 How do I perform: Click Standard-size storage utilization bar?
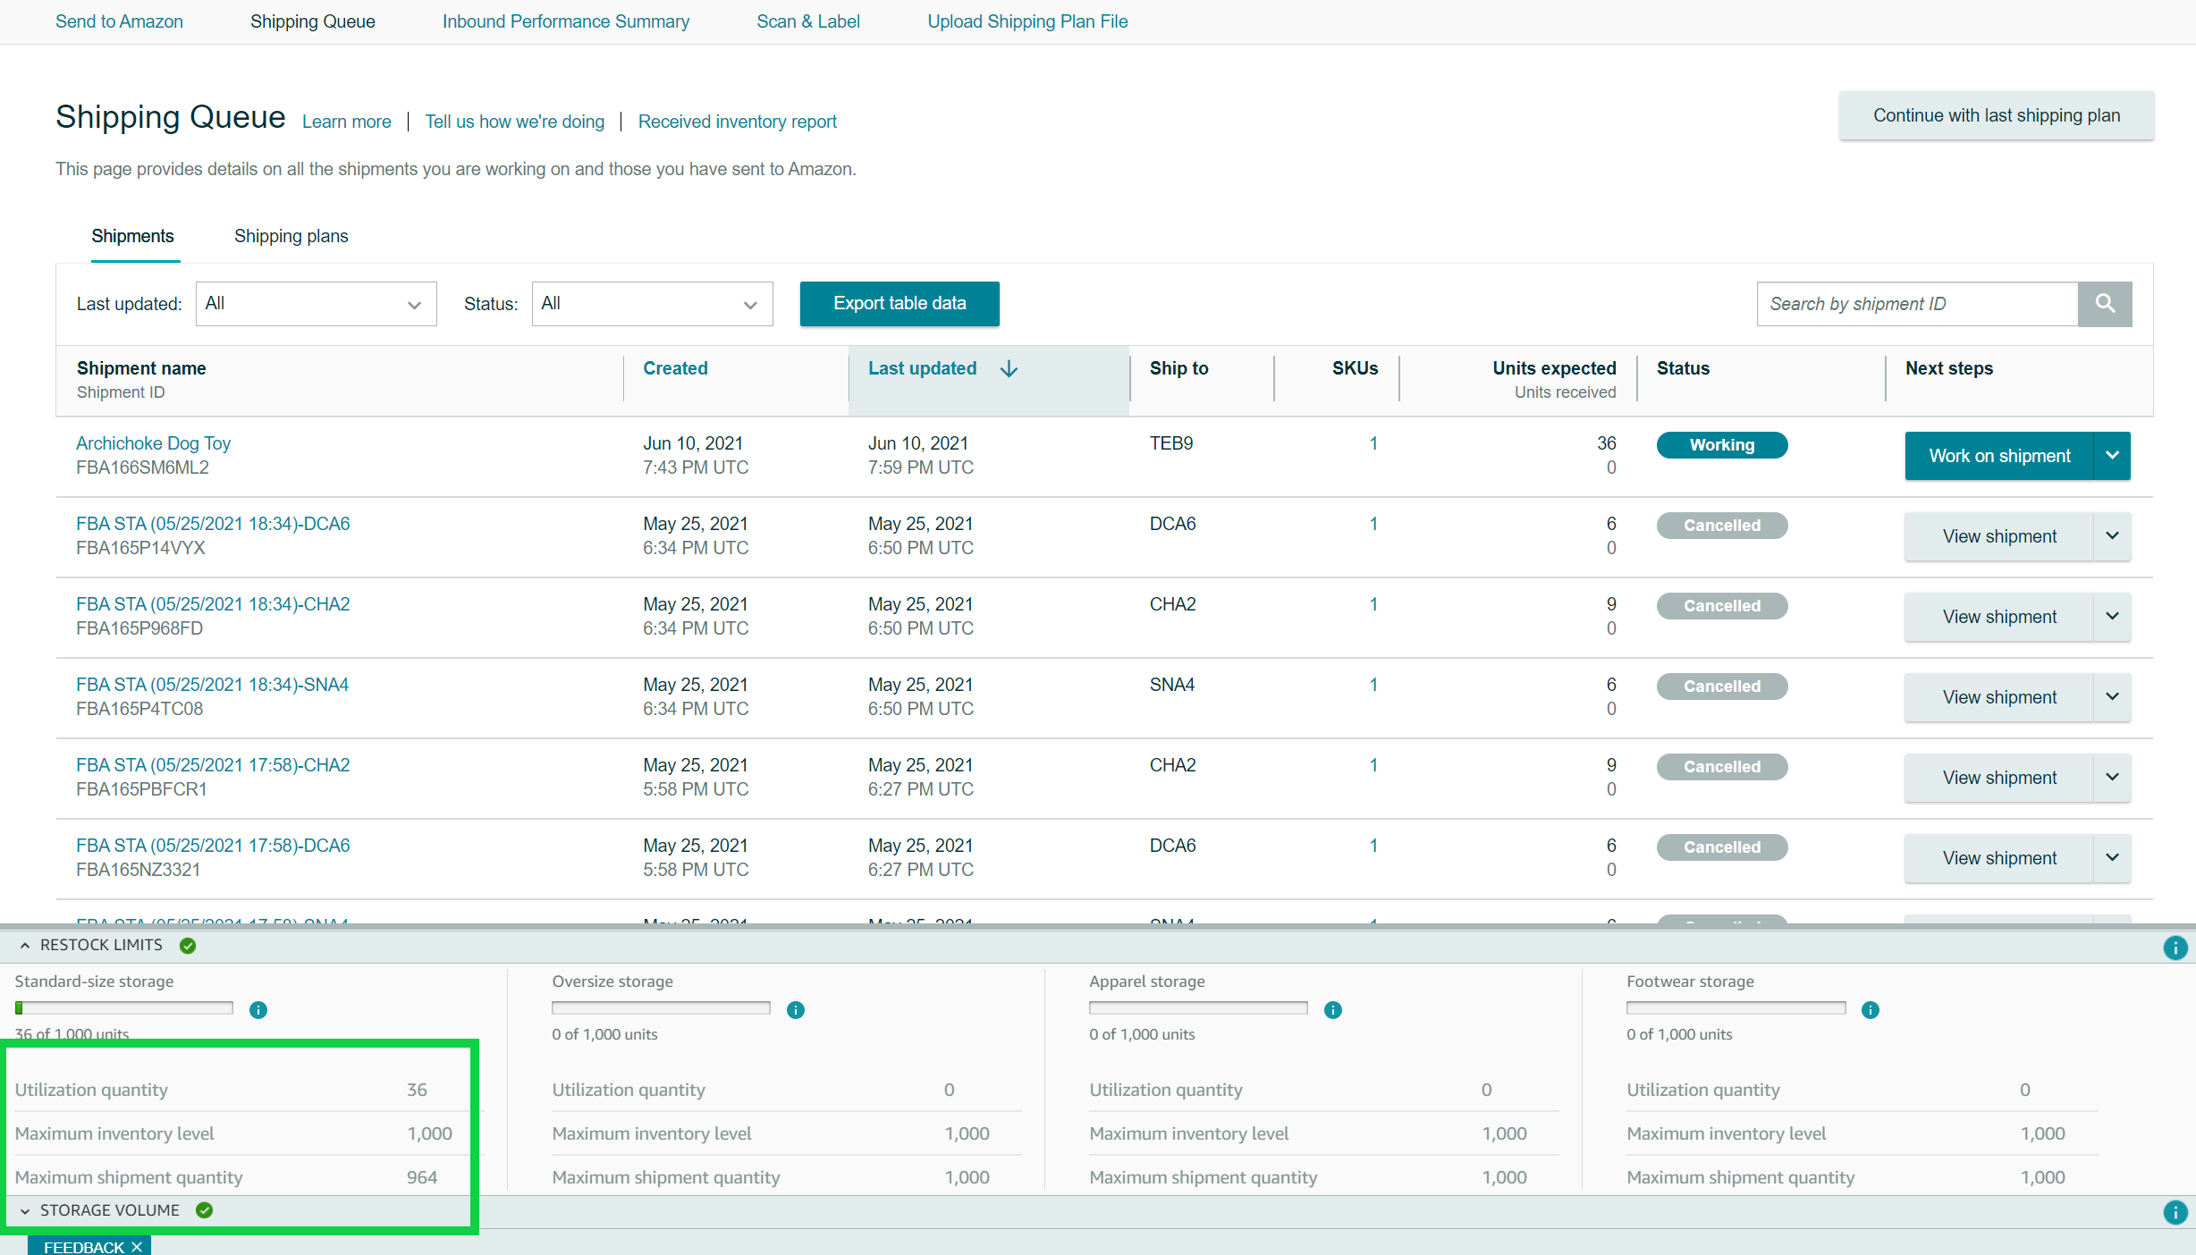pos(124,1008)
